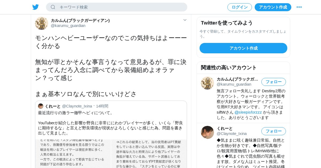Viewport: 321px width, 168px height.
Task: Open the quoted tweet's left image attachment
Action: (73, 154)
